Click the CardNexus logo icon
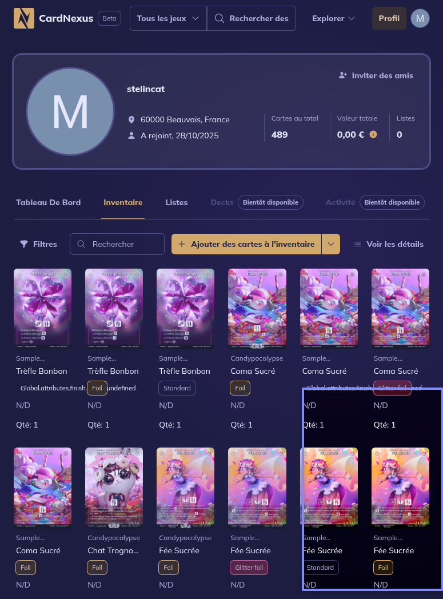 [23, 18]
